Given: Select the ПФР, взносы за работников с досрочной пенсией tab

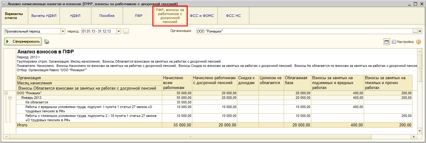Looking at the screenshot, I should (x=170, y=16).
